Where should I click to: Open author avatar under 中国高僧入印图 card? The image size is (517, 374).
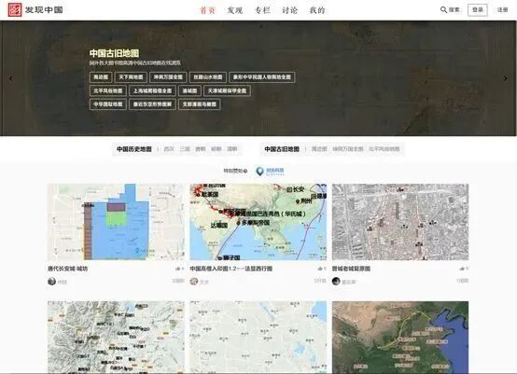click(x=194, y=281)
